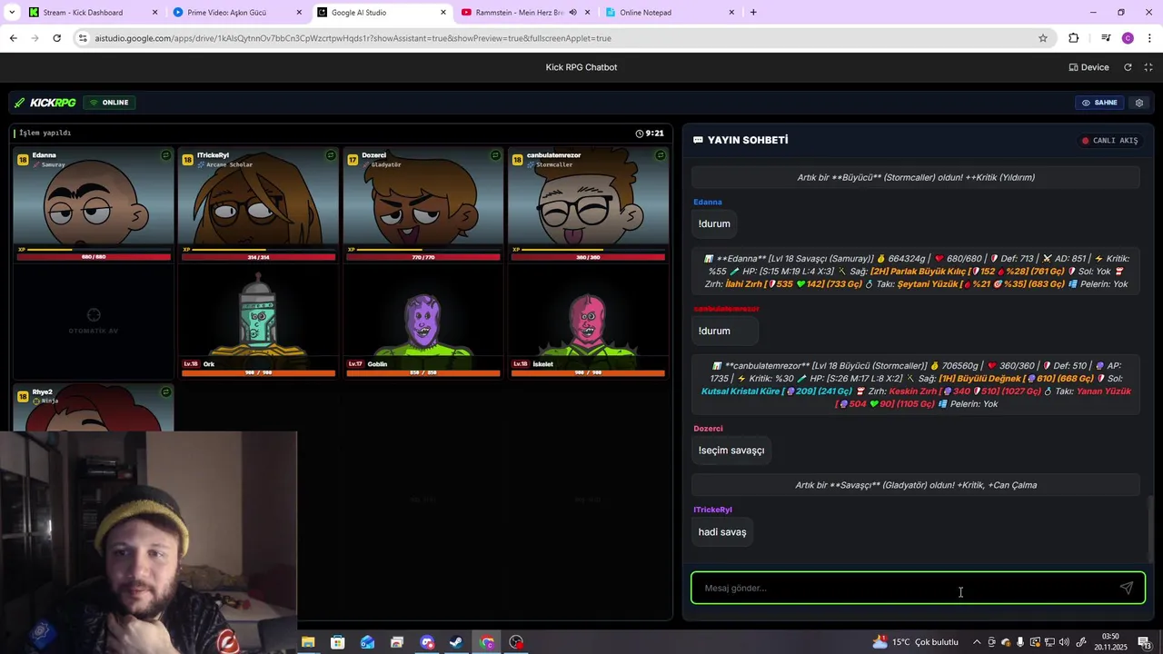The height and width of the screenshot is (654, 1163).
Task: Reload the browser page
Action: click(x=56, y=38)
